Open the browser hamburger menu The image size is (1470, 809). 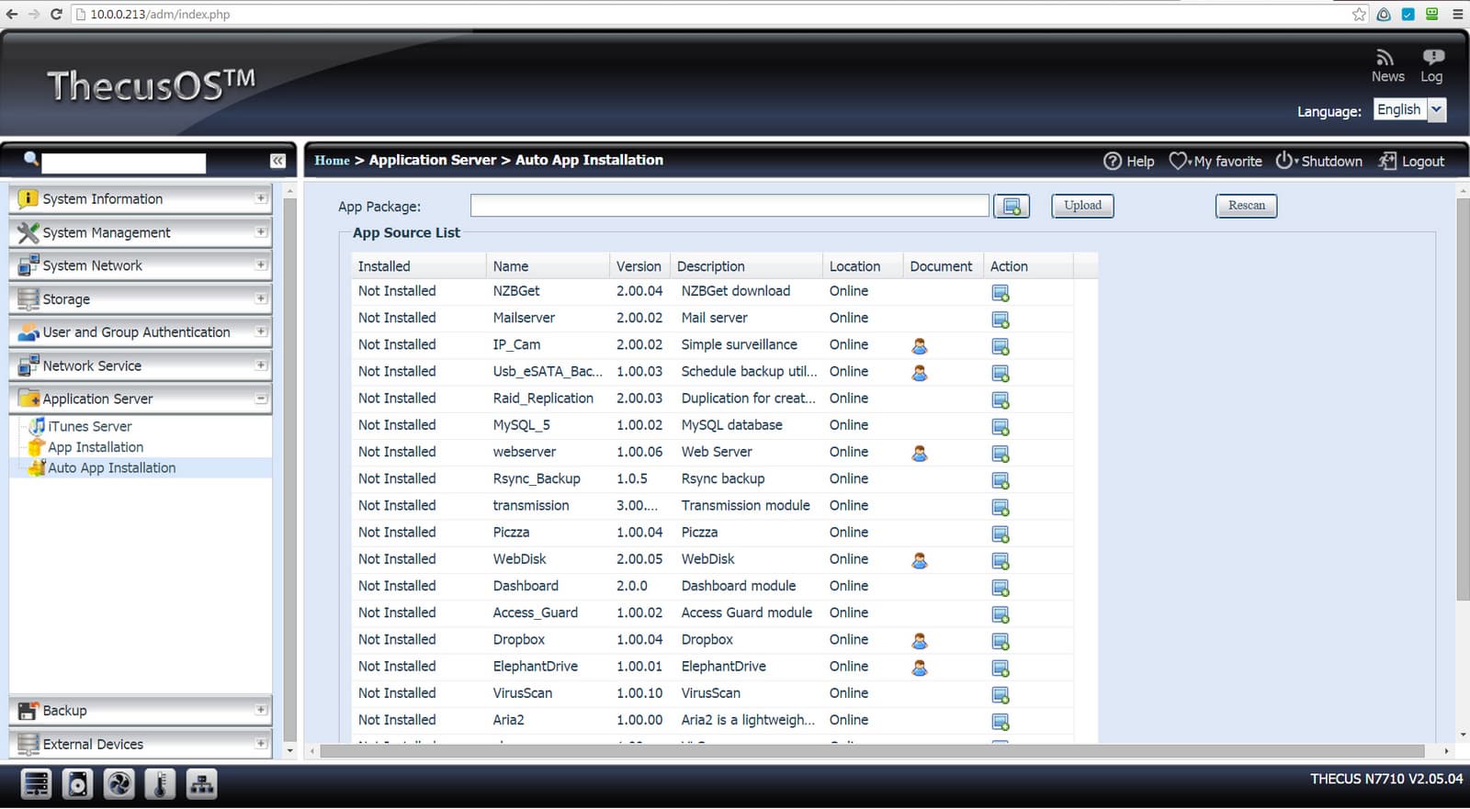(x=1457, y=14)
